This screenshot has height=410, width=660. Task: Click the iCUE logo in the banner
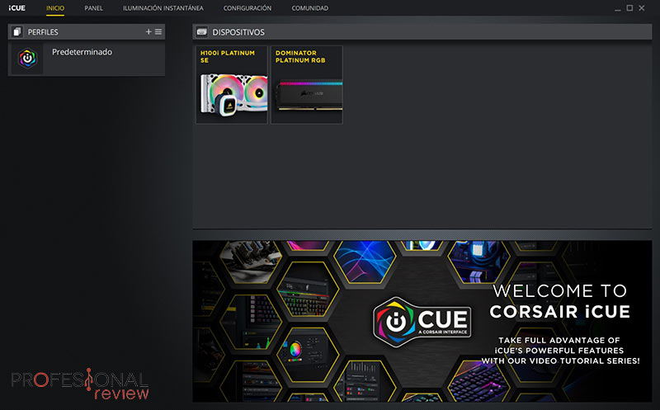point(422,322)
